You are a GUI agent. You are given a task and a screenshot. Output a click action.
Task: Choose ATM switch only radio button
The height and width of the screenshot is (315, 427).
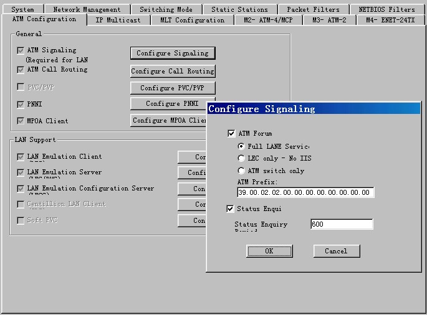coord(241,171)
